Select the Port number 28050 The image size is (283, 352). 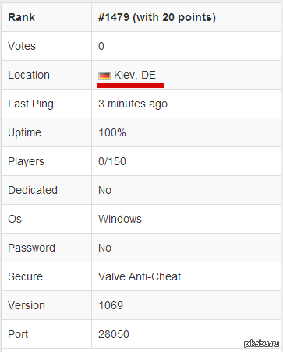click(x=114, y=334)
